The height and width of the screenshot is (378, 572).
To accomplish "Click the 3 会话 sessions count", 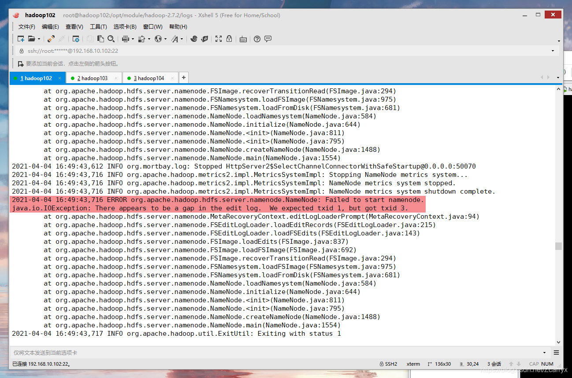I will [494, 364].
